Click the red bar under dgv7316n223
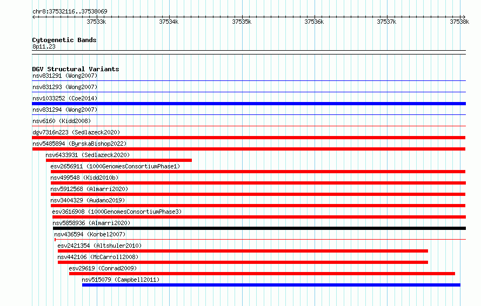481x306 pixels. coord(249,138)
